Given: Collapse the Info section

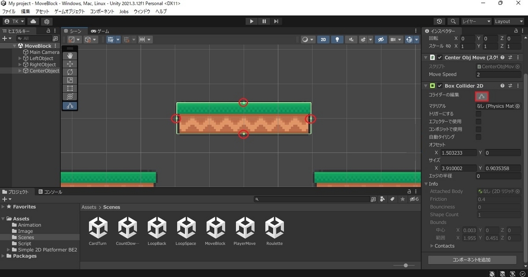Looking at the screenshot, I should pyautogui.click(x=426, y=184).
